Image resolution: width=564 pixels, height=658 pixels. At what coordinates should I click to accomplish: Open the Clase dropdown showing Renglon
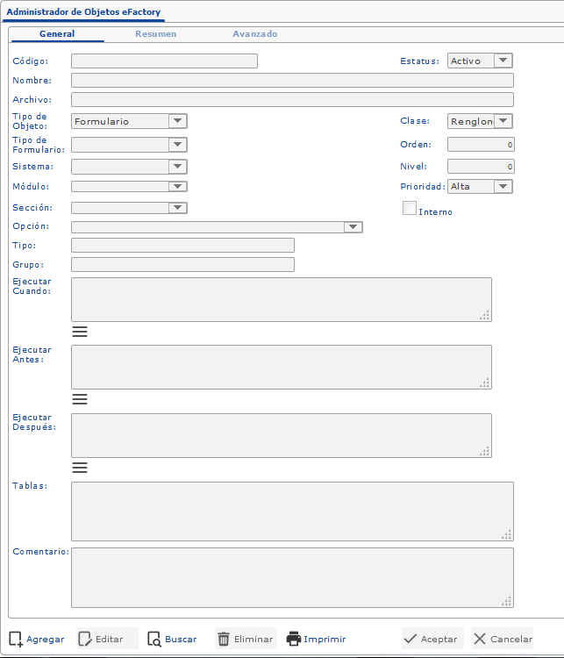pos(480,121)
